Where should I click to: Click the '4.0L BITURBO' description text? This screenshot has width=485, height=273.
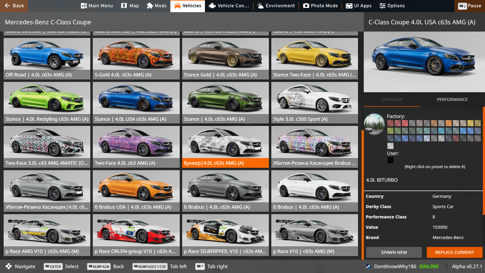pos(382,180)
